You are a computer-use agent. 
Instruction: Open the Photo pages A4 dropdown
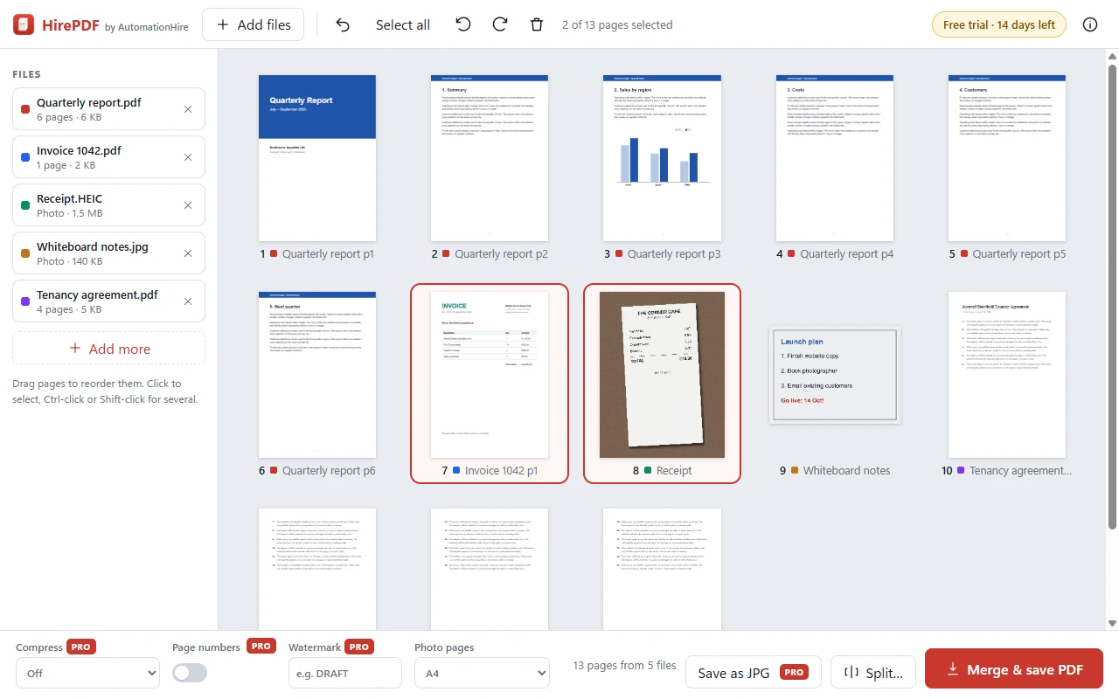(482, 674)
